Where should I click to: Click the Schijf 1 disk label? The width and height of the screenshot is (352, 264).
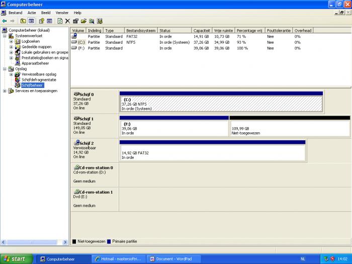(x=86, y=119)
